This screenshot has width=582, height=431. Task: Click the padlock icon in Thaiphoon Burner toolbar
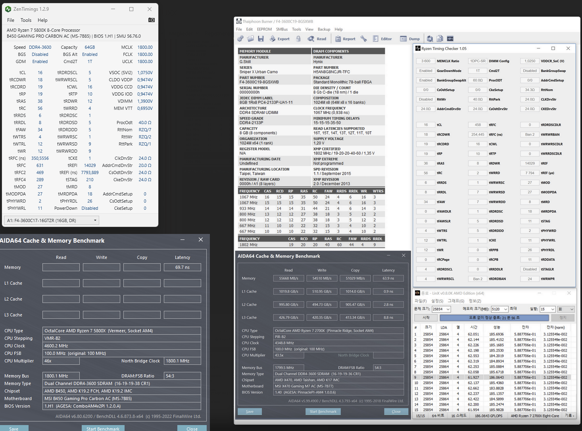[x=298, y=39]
